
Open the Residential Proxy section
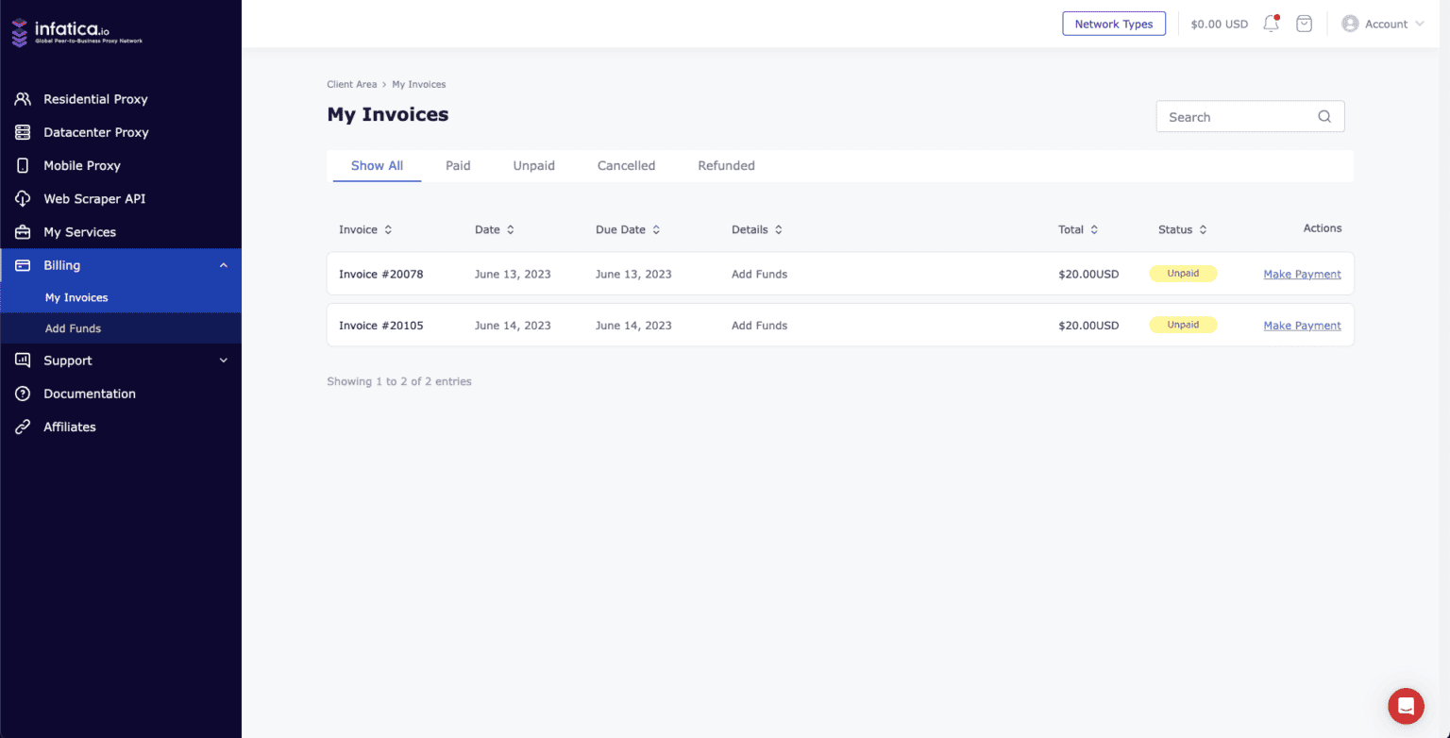(96, 98)
